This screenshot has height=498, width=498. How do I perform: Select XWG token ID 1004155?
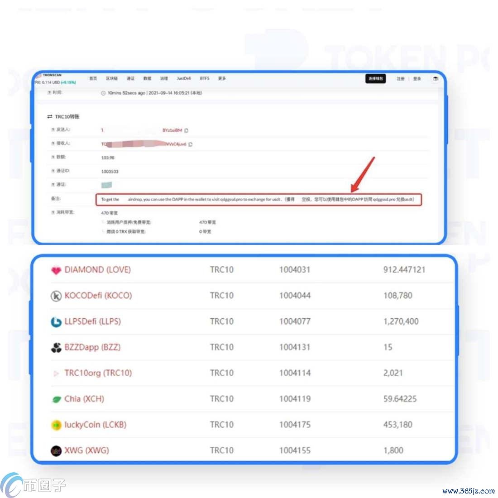pos(295,450)
